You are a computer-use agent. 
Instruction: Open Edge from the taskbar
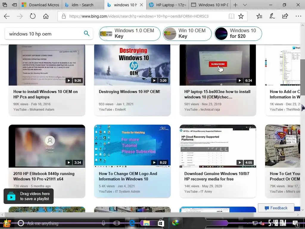coord(132,223)
